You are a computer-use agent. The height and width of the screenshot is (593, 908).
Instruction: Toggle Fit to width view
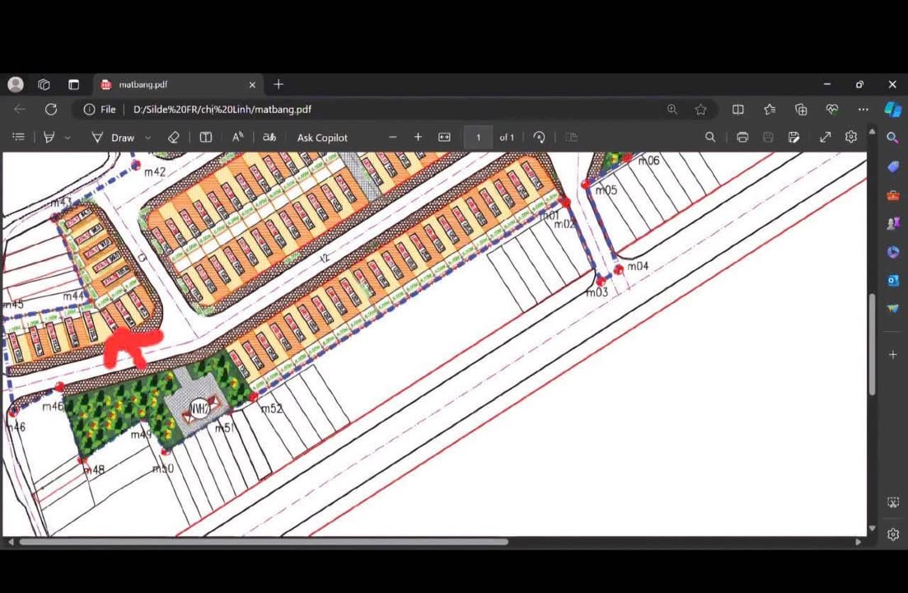tap(444, 138)
